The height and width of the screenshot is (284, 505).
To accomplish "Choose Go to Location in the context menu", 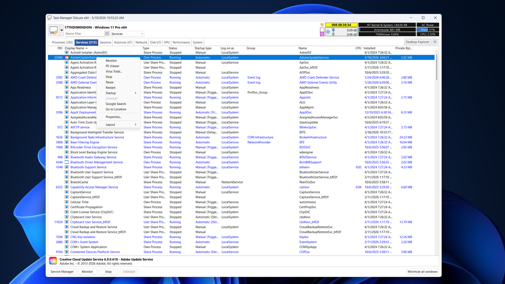I will tap(118, 109).
